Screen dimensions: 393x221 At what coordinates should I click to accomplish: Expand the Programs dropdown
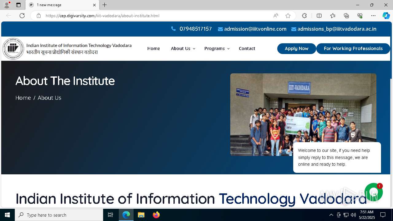click(x=217, y=48)
